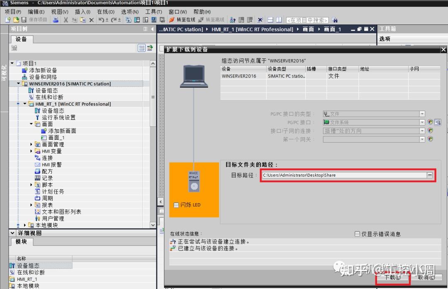
Task: Expand the HMI 变量 node
Action: pyautogui.click(x=31, y=151)
